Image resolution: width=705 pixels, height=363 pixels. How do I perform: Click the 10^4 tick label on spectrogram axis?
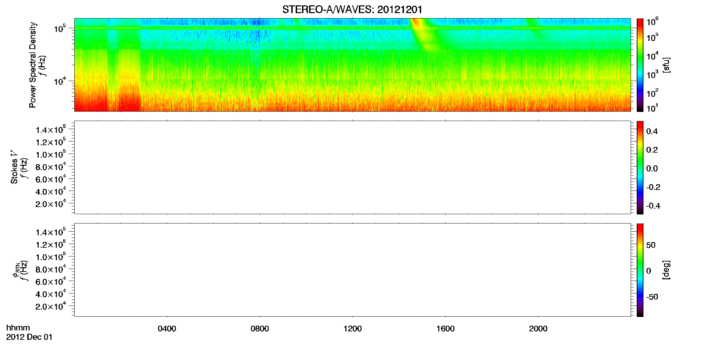pyautogui.click(x=60, y=81)
